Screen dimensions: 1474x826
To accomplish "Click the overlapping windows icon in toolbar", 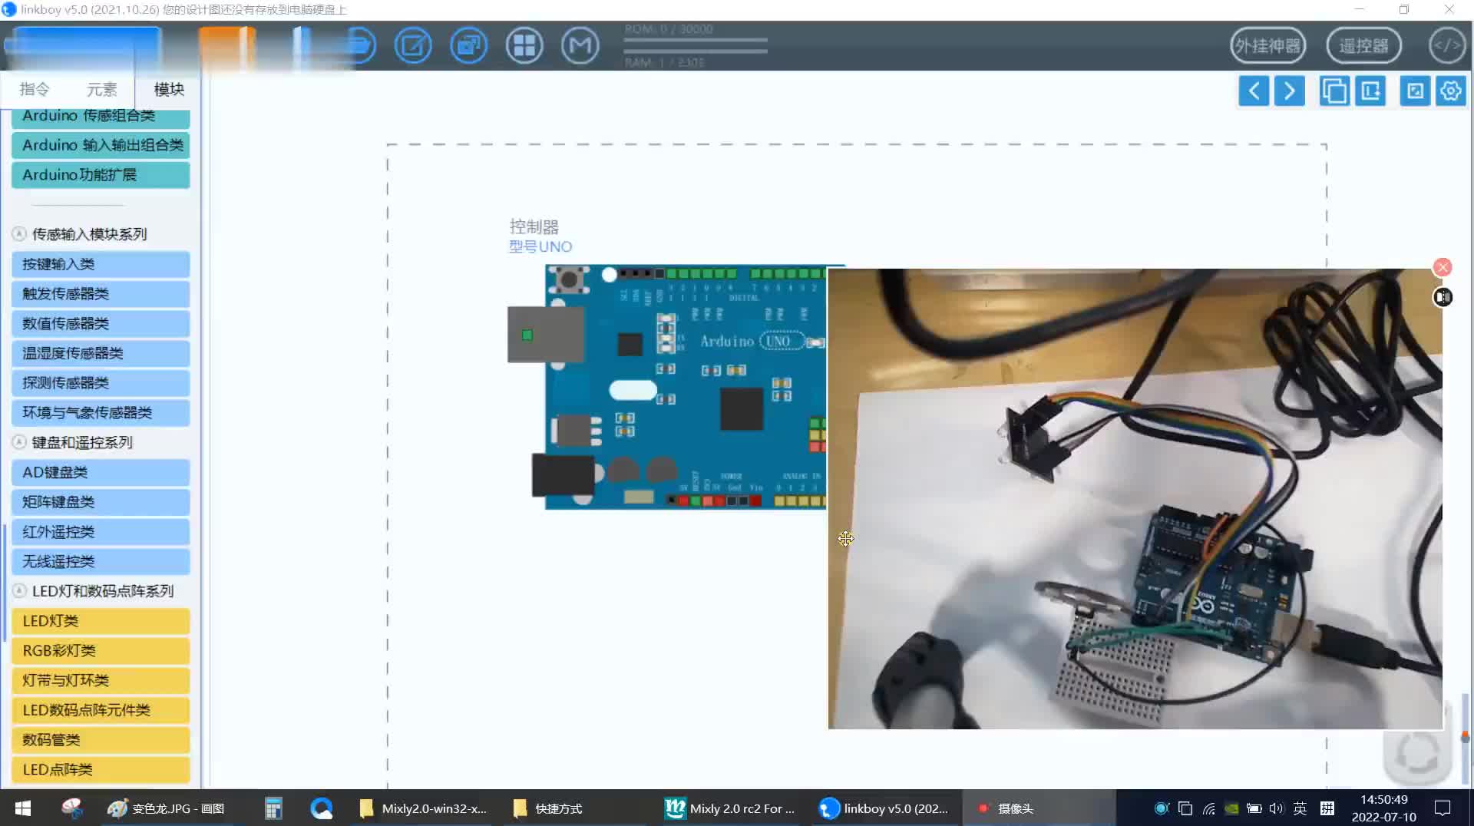I will (x=468, y=45).
